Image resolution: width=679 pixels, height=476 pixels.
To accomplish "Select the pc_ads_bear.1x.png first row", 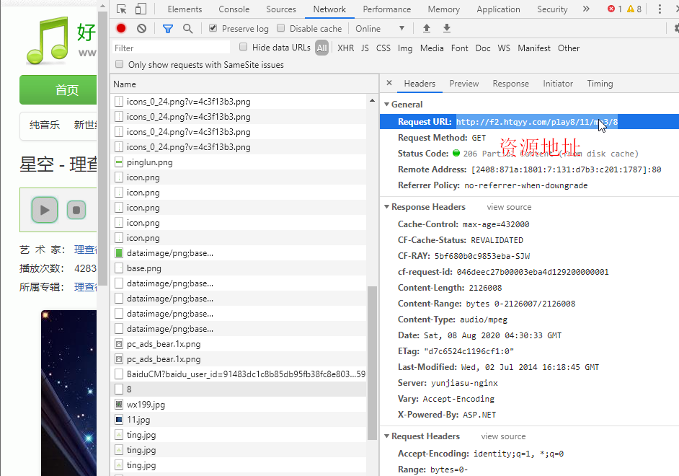I will coord(238,344).
